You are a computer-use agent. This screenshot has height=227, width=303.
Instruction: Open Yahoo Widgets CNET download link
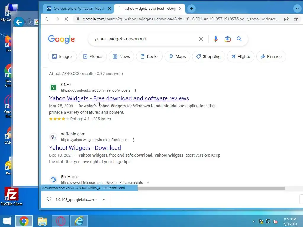(119, 98)
